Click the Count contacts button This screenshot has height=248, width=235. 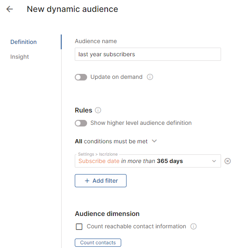[x=98, y=243]
